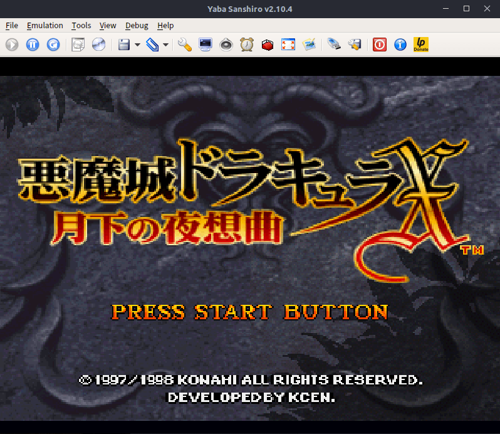The image size is (500, 434).
Task: Click the DEVELOPED BY KCEN text
Action: [x=252, y=397]
